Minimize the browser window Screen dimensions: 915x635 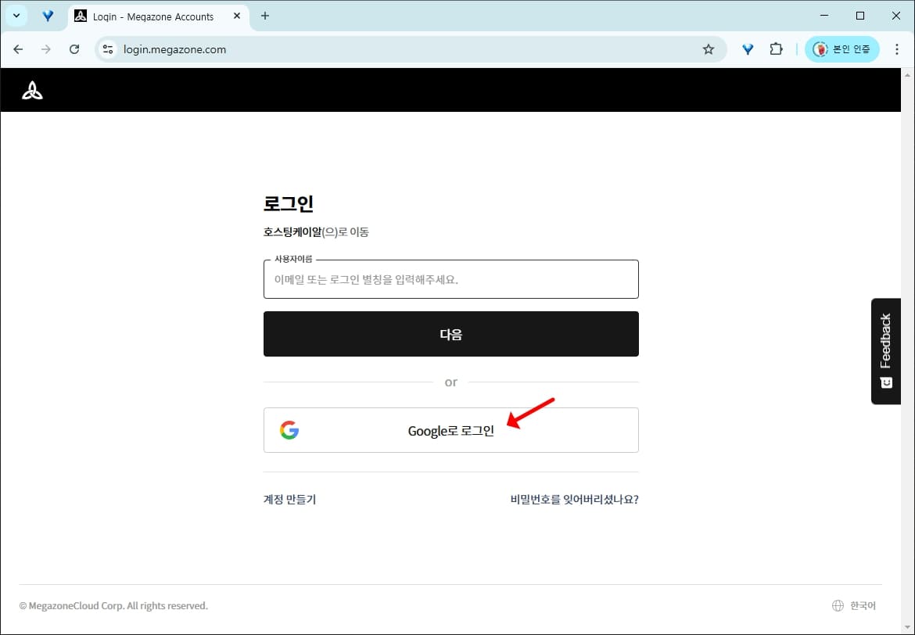824,16
